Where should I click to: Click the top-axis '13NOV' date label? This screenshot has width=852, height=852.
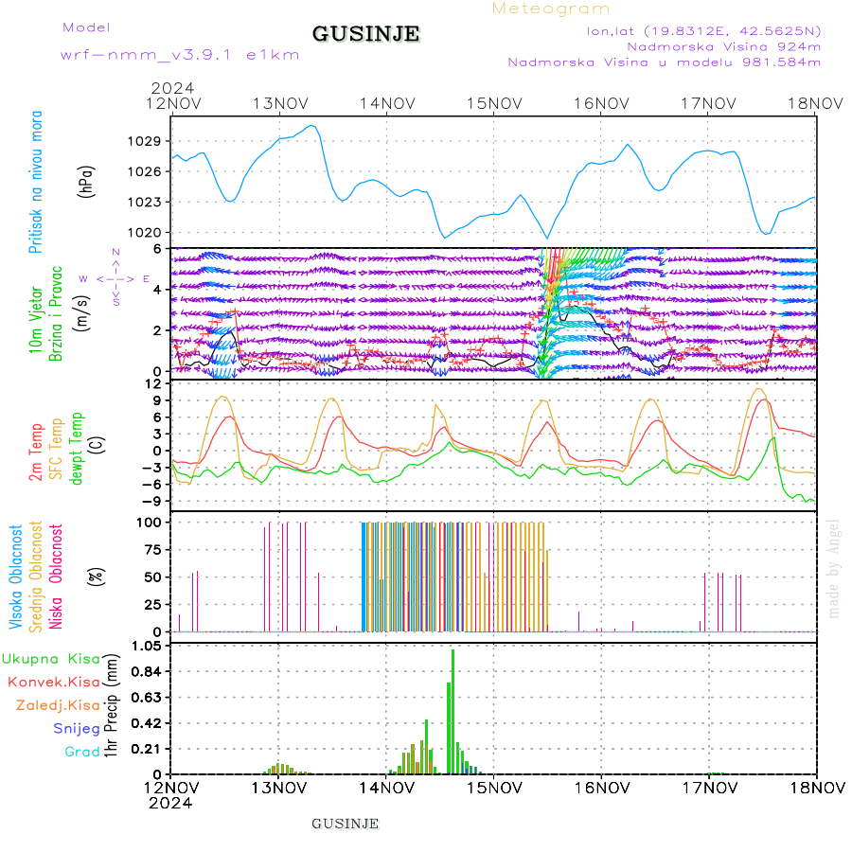click(281, 103)
